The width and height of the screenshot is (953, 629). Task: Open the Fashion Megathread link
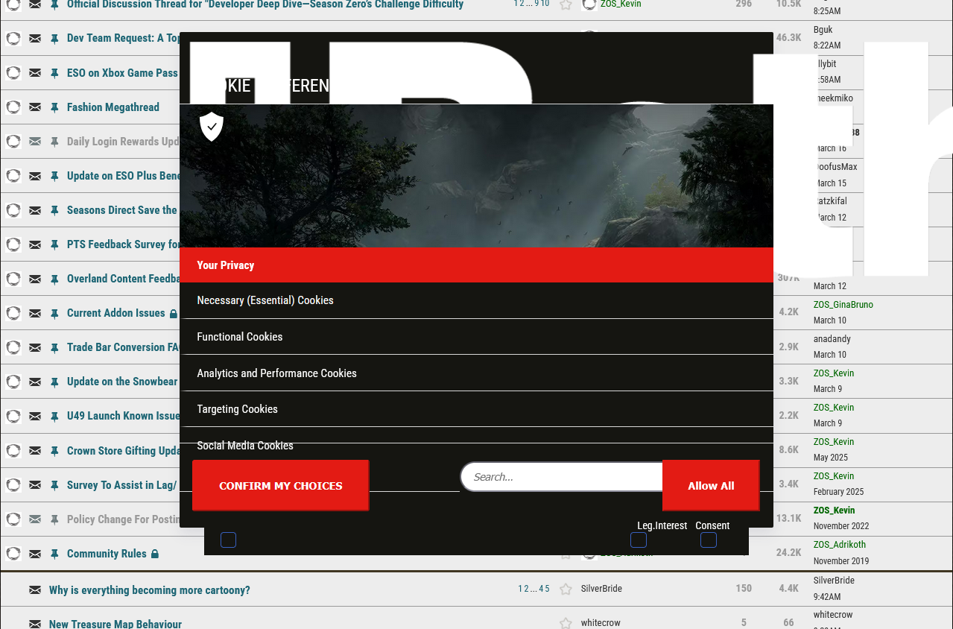pos(113,107)
